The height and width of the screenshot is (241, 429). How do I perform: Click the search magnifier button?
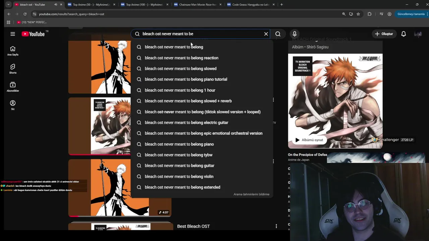click(278, 34)
